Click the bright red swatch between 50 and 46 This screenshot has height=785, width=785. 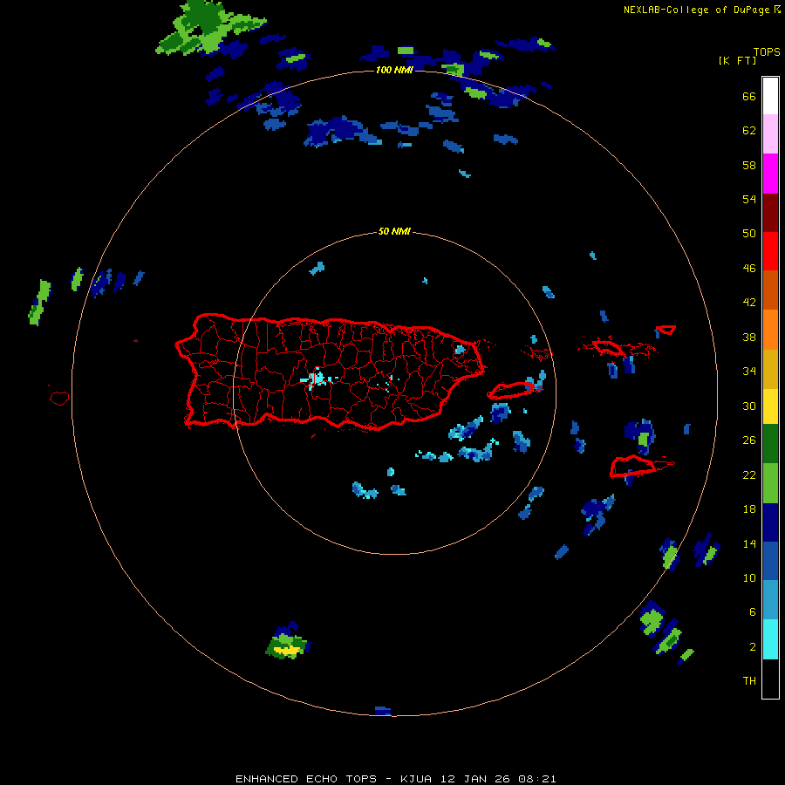click(x=770, y=251)
